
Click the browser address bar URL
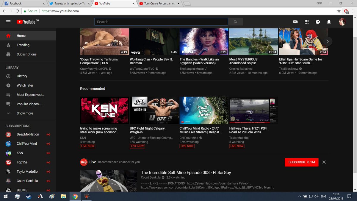[x=60, y=11]
